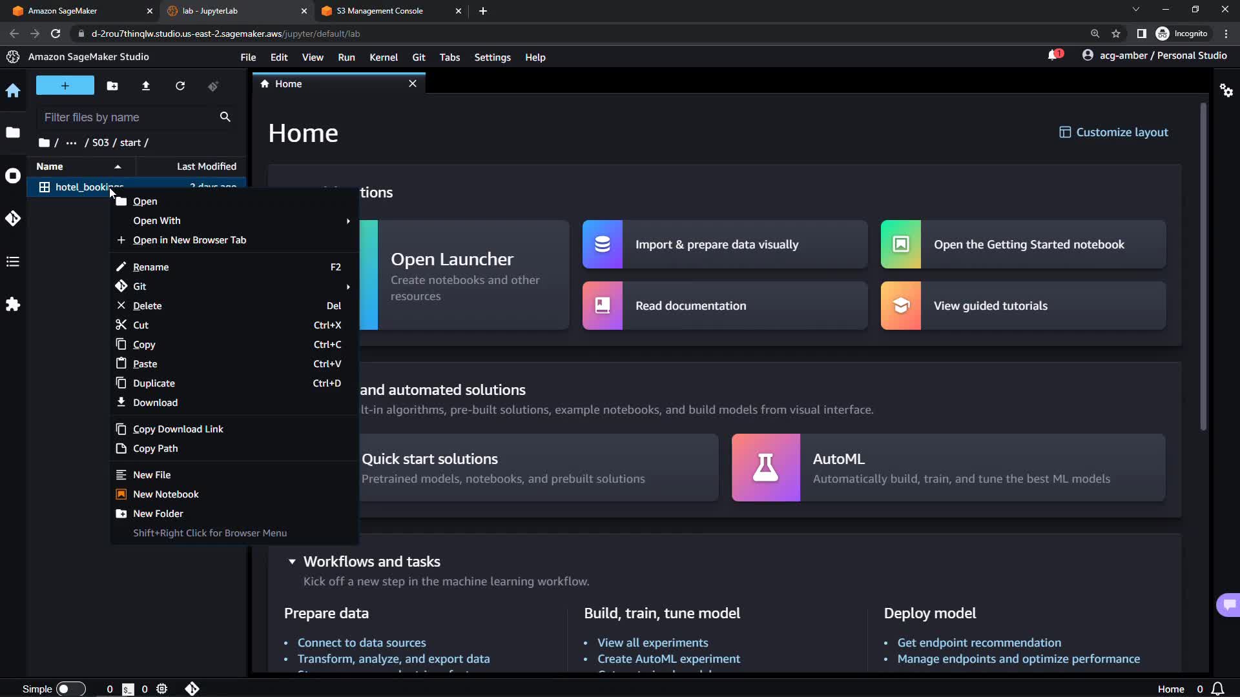Click the Table of Contents list icon
1240x697 pixels.
coord(13,261)
